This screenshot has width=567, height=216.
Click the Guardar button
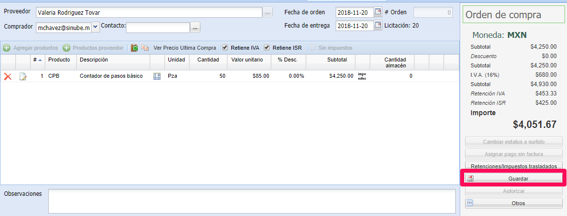coord(513,178)
